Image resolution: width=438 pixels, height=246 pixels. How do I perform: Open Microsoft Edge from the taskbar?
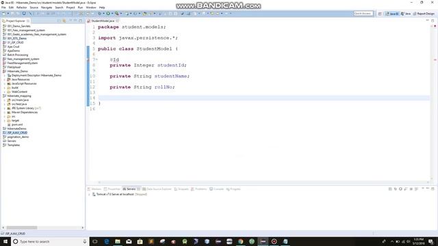pyautogui.click(x=107, y=241)
